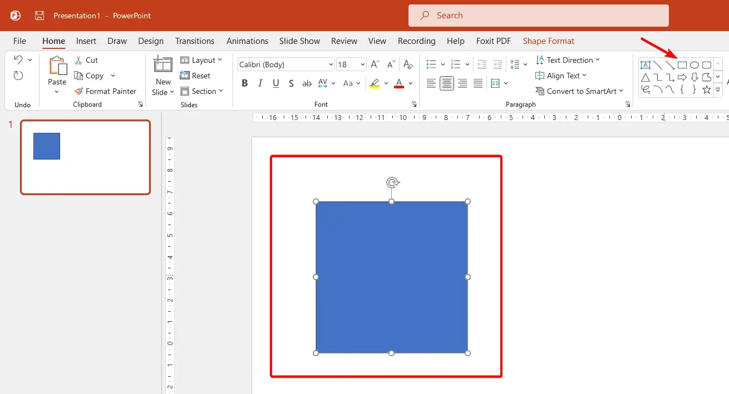729x394 pixels.
Task: Expand the shapes gallery More arrow
Action: point(718,89)
